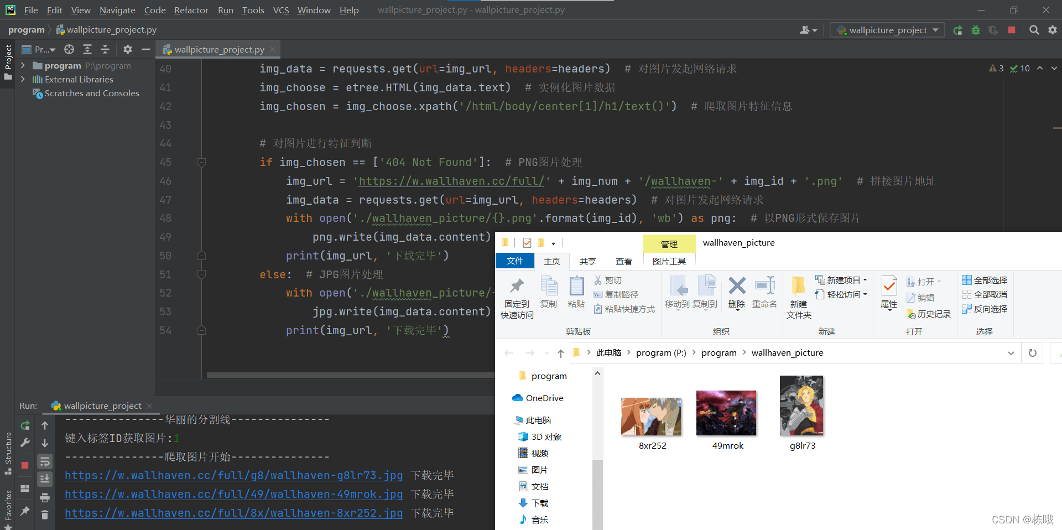Click Select None in Explorer ribbon
Image resolution: width=1062 pixels, height=530 pixels.
[985, 295]
